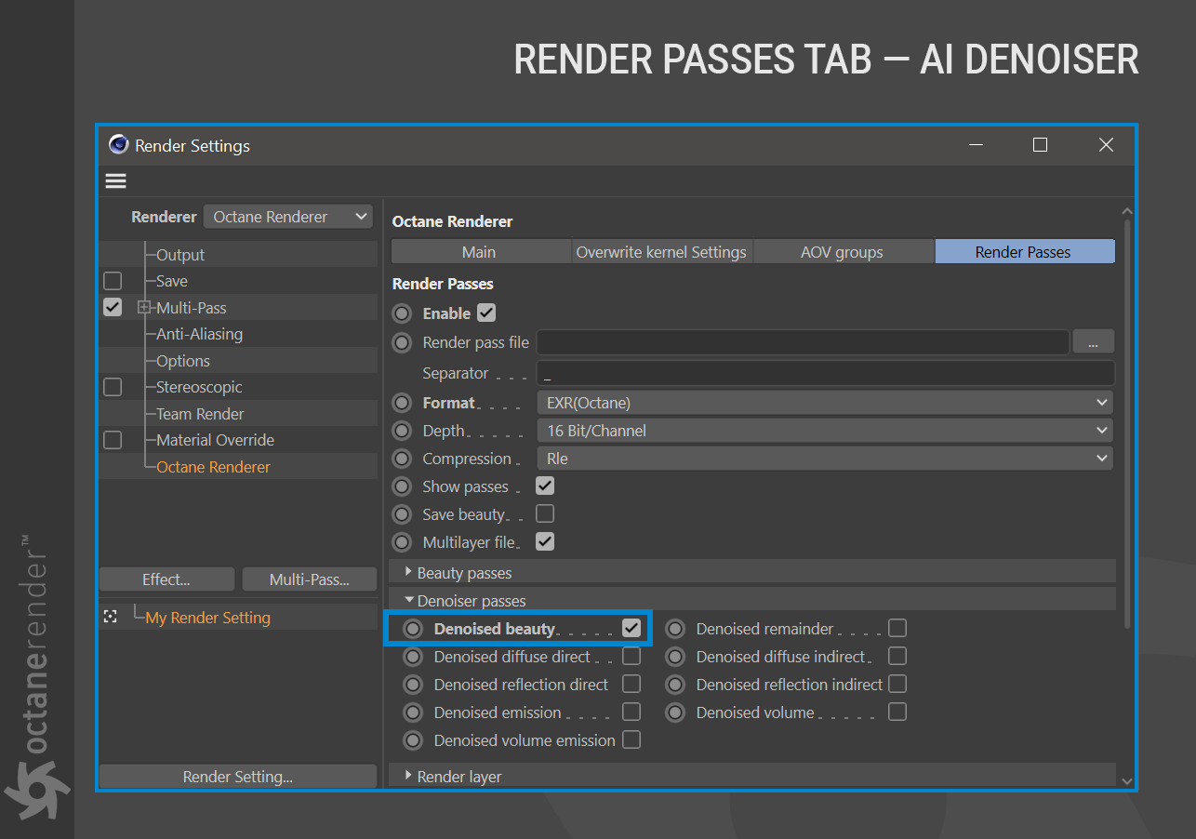Viewport: 1196px width, 839px height.
Task: Click the animation dot beside Denoised reflection direct
Action: [x=413, y=685]
